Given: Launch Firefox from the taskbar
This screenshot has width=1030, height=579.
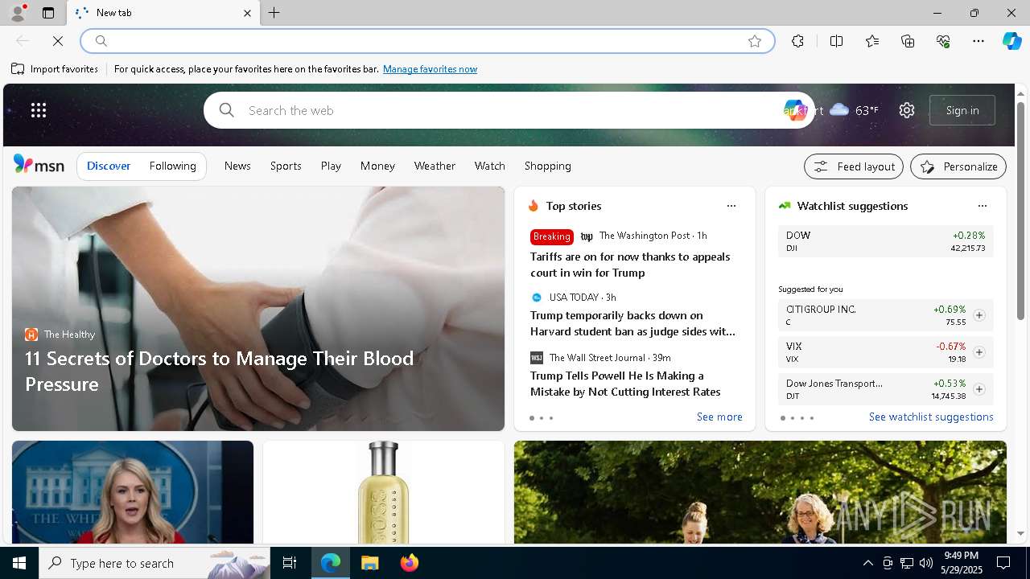Looking at the screenshot, I should tap(409, 563).
